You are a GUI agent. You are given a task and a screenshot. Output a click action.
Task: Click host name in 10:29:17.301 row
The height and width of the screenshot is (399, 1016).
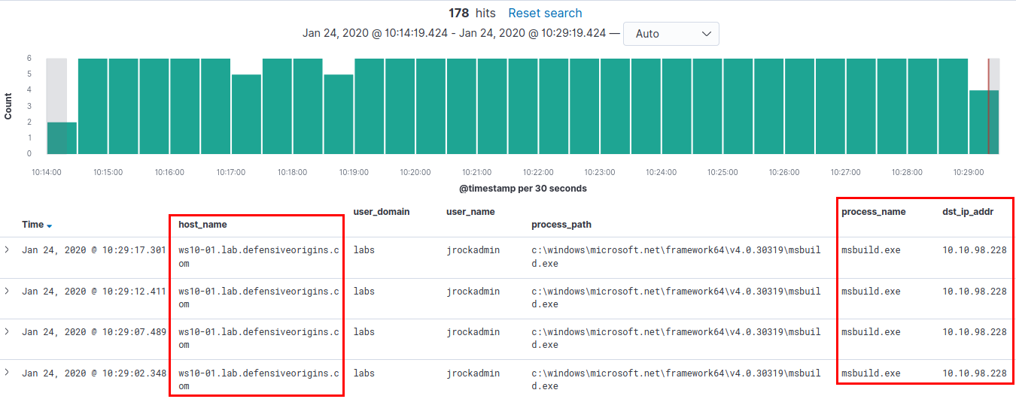(x=258, y=257)
